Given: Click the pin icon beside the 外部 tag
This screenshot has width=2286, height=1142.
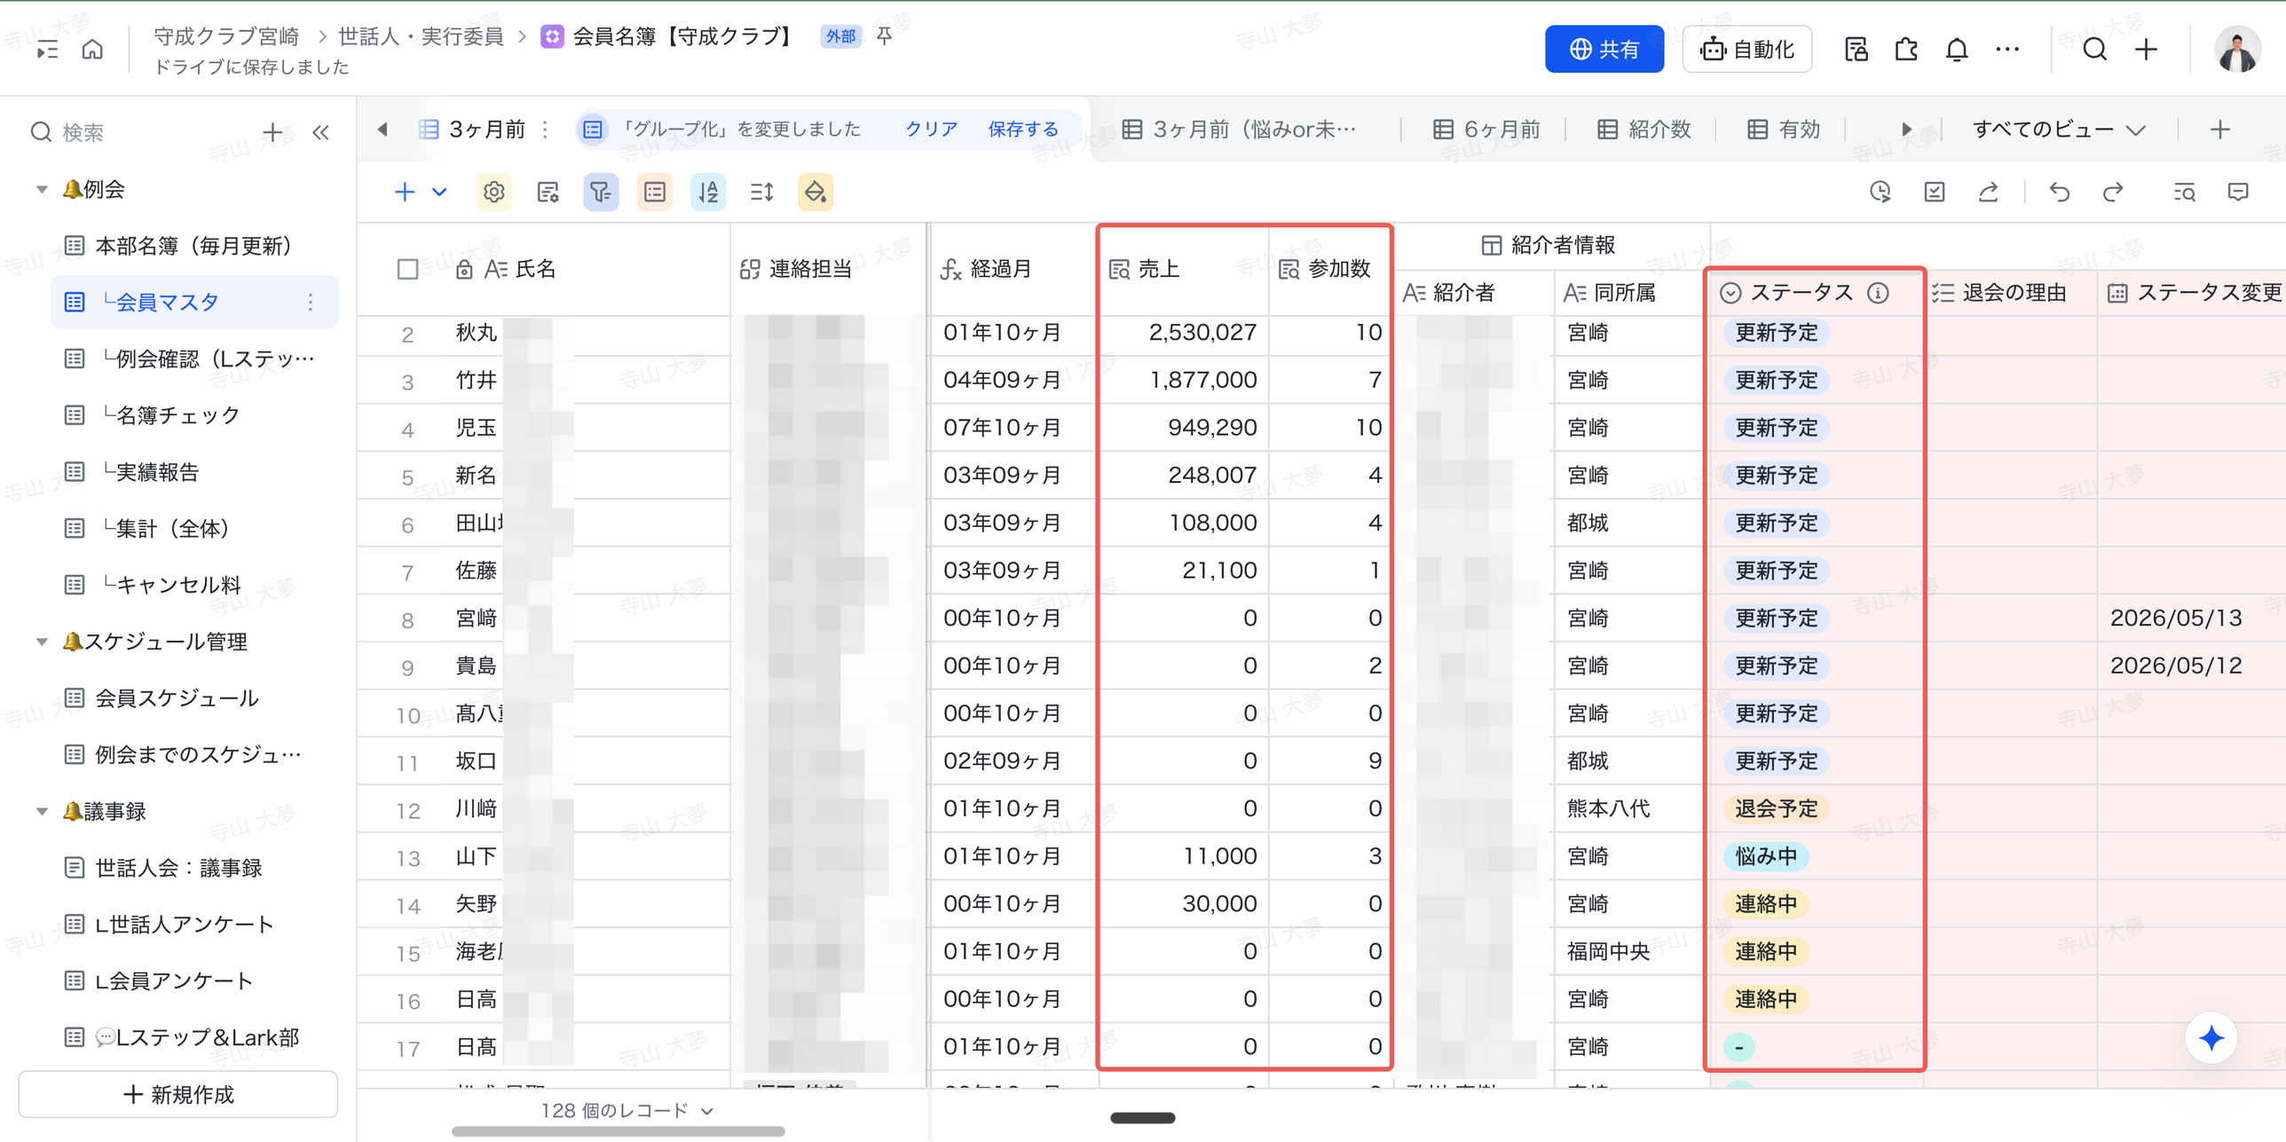Looking at the screenshot, I should [884, 36].
